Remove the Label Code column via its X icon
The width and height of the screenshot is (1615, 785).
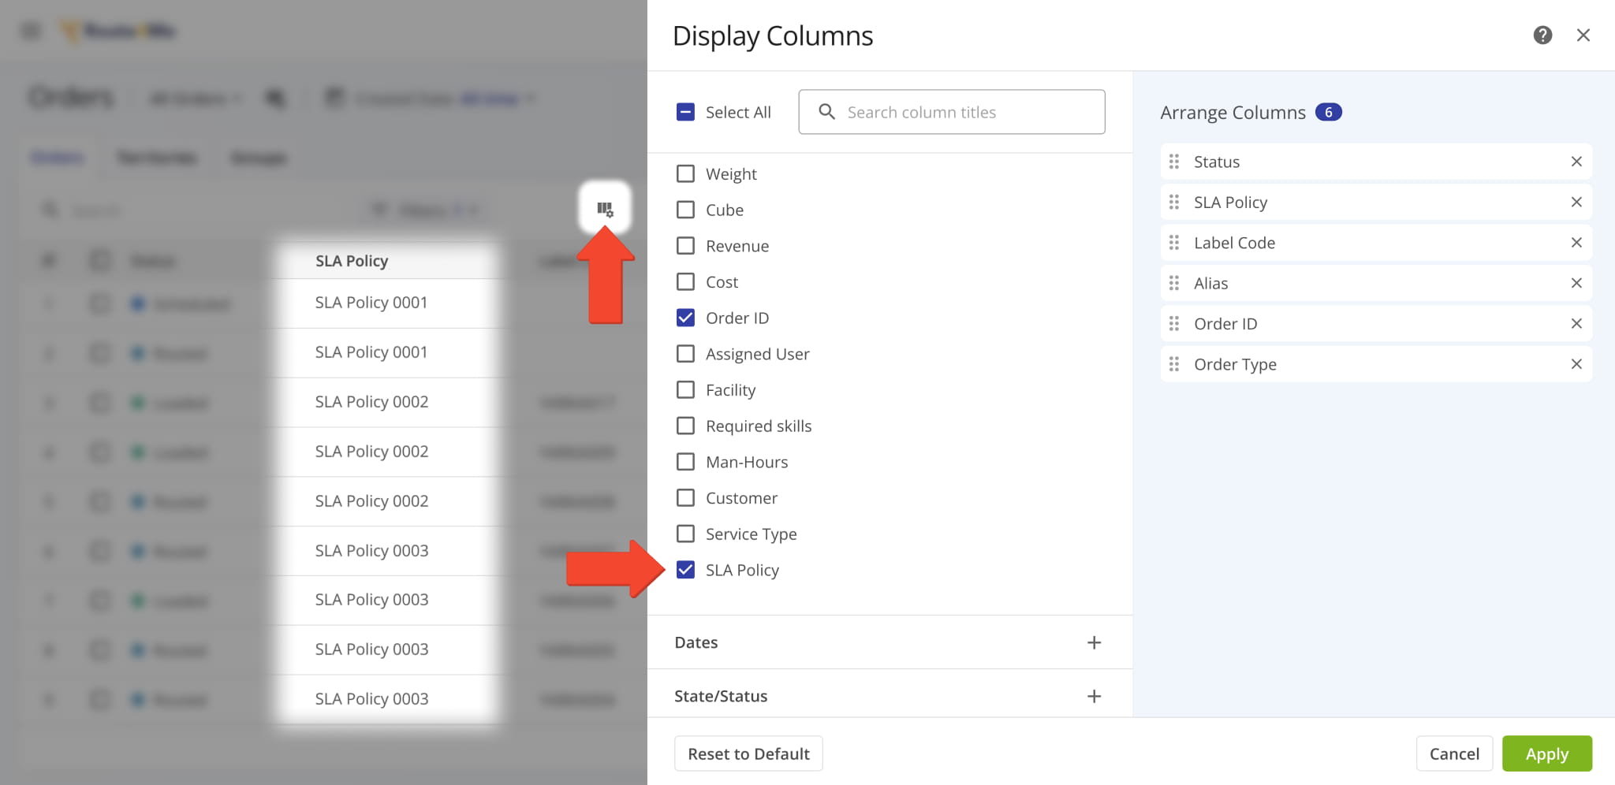[x=1577, y=242]
